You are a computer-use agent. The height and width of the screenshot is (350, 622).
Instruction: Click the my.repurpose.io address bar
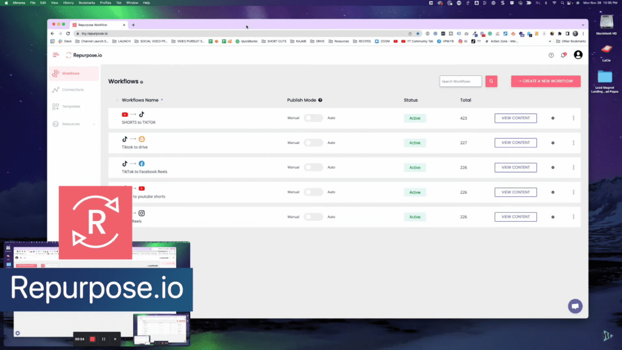click(242, 34)
